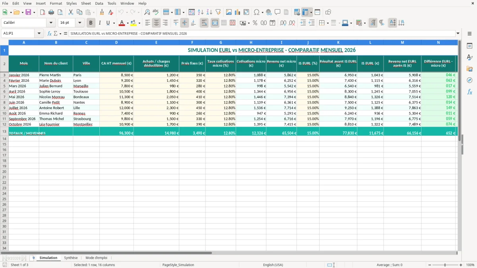This screenshot has height=268, width=477.
Task: Insert a comment
Action: tap(277, 12)
